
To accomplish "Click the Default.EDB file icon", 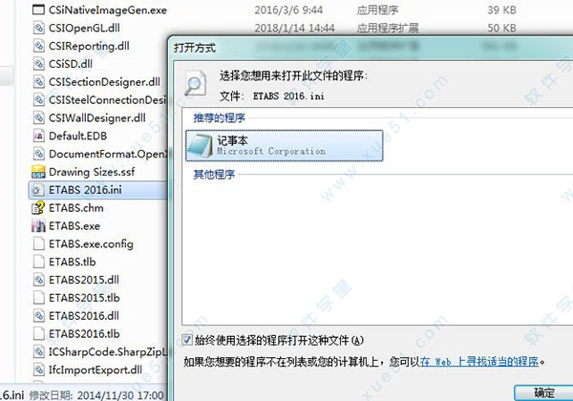I will pos(38,136).
